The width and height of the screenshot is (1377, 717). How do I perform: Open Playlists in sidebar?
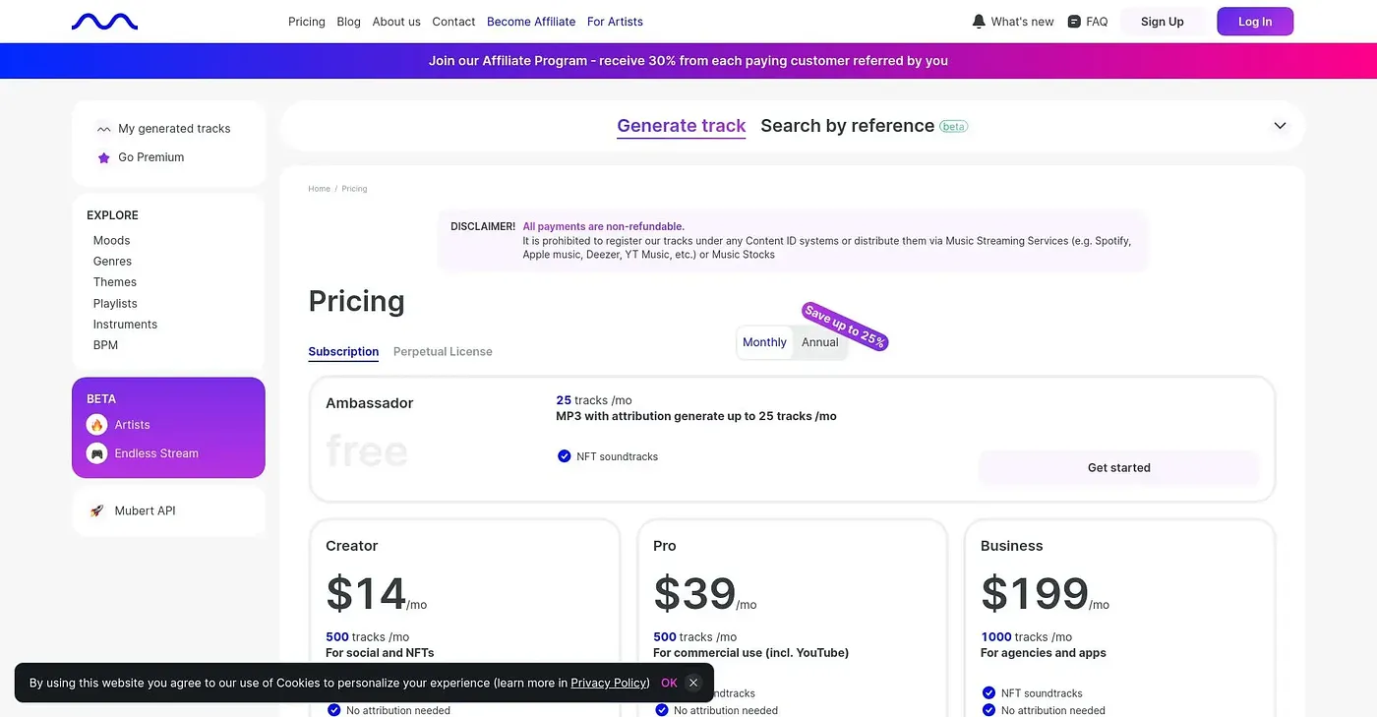click(x=115, y=304)
